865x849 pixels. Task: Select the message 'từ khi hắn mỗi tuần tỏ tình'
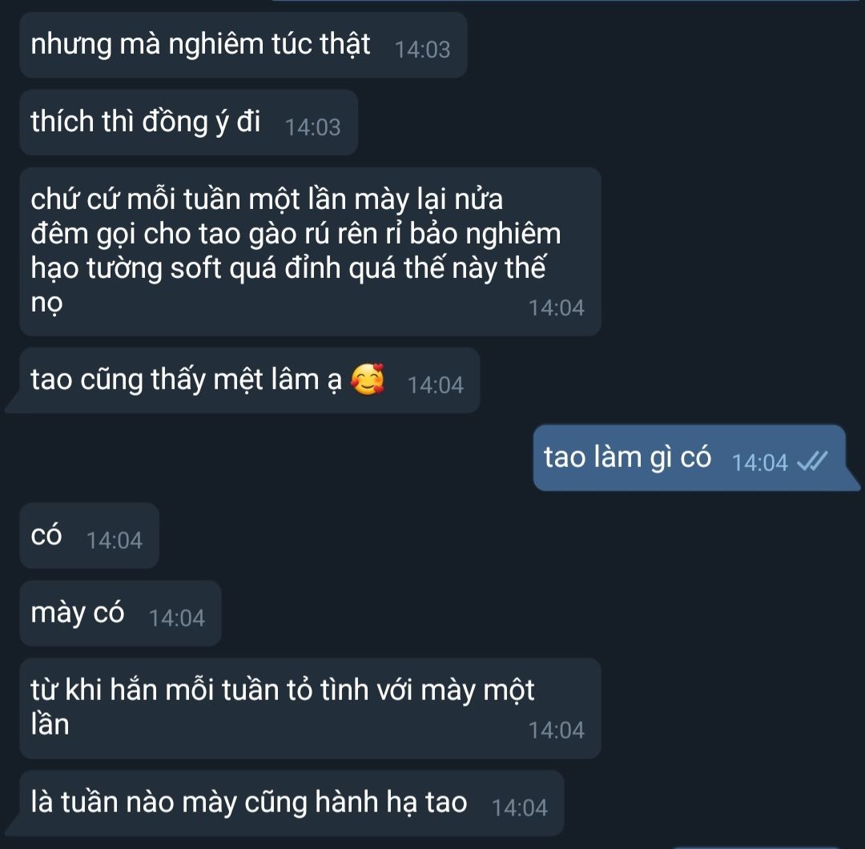point(310,708)
